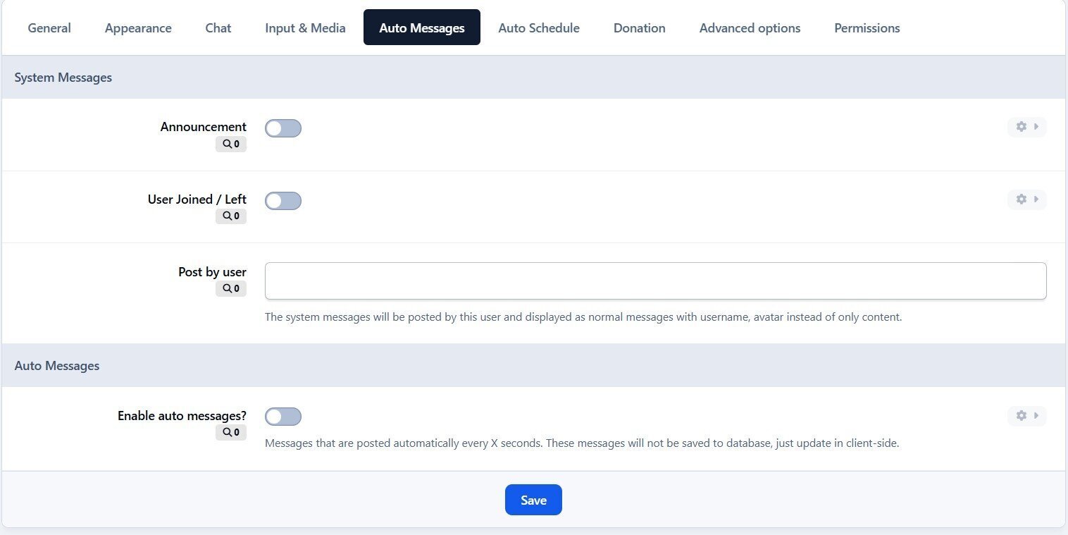Enable the Announcement toggle
The width and height of the screenshot is (1068, 535).
pos(283,128)
